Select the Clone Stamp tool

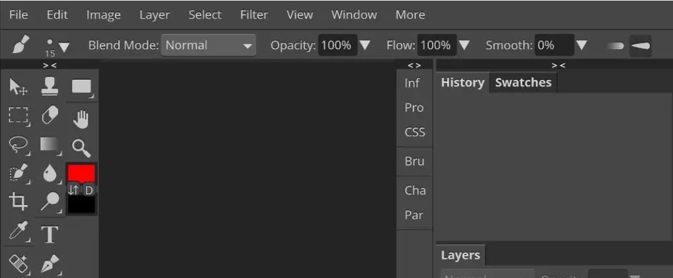pyautogui.click(x=49, y=87)
